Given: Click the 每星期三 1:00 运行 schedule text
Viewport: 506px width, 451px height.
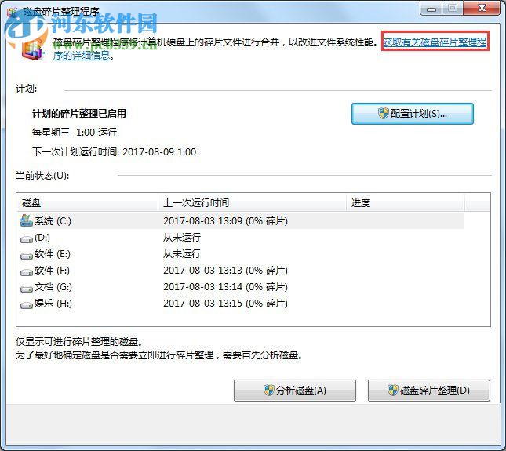Looking at the screenshot, I should (75, 133).
